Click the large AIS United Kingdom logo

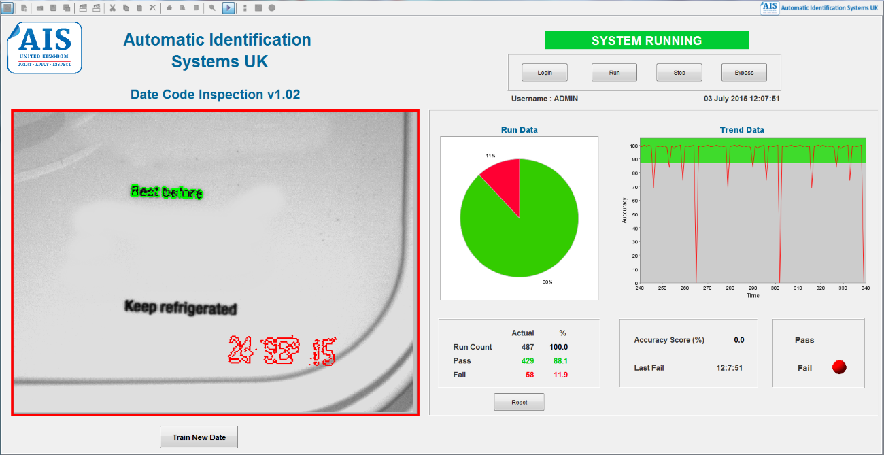coord(45,48)
